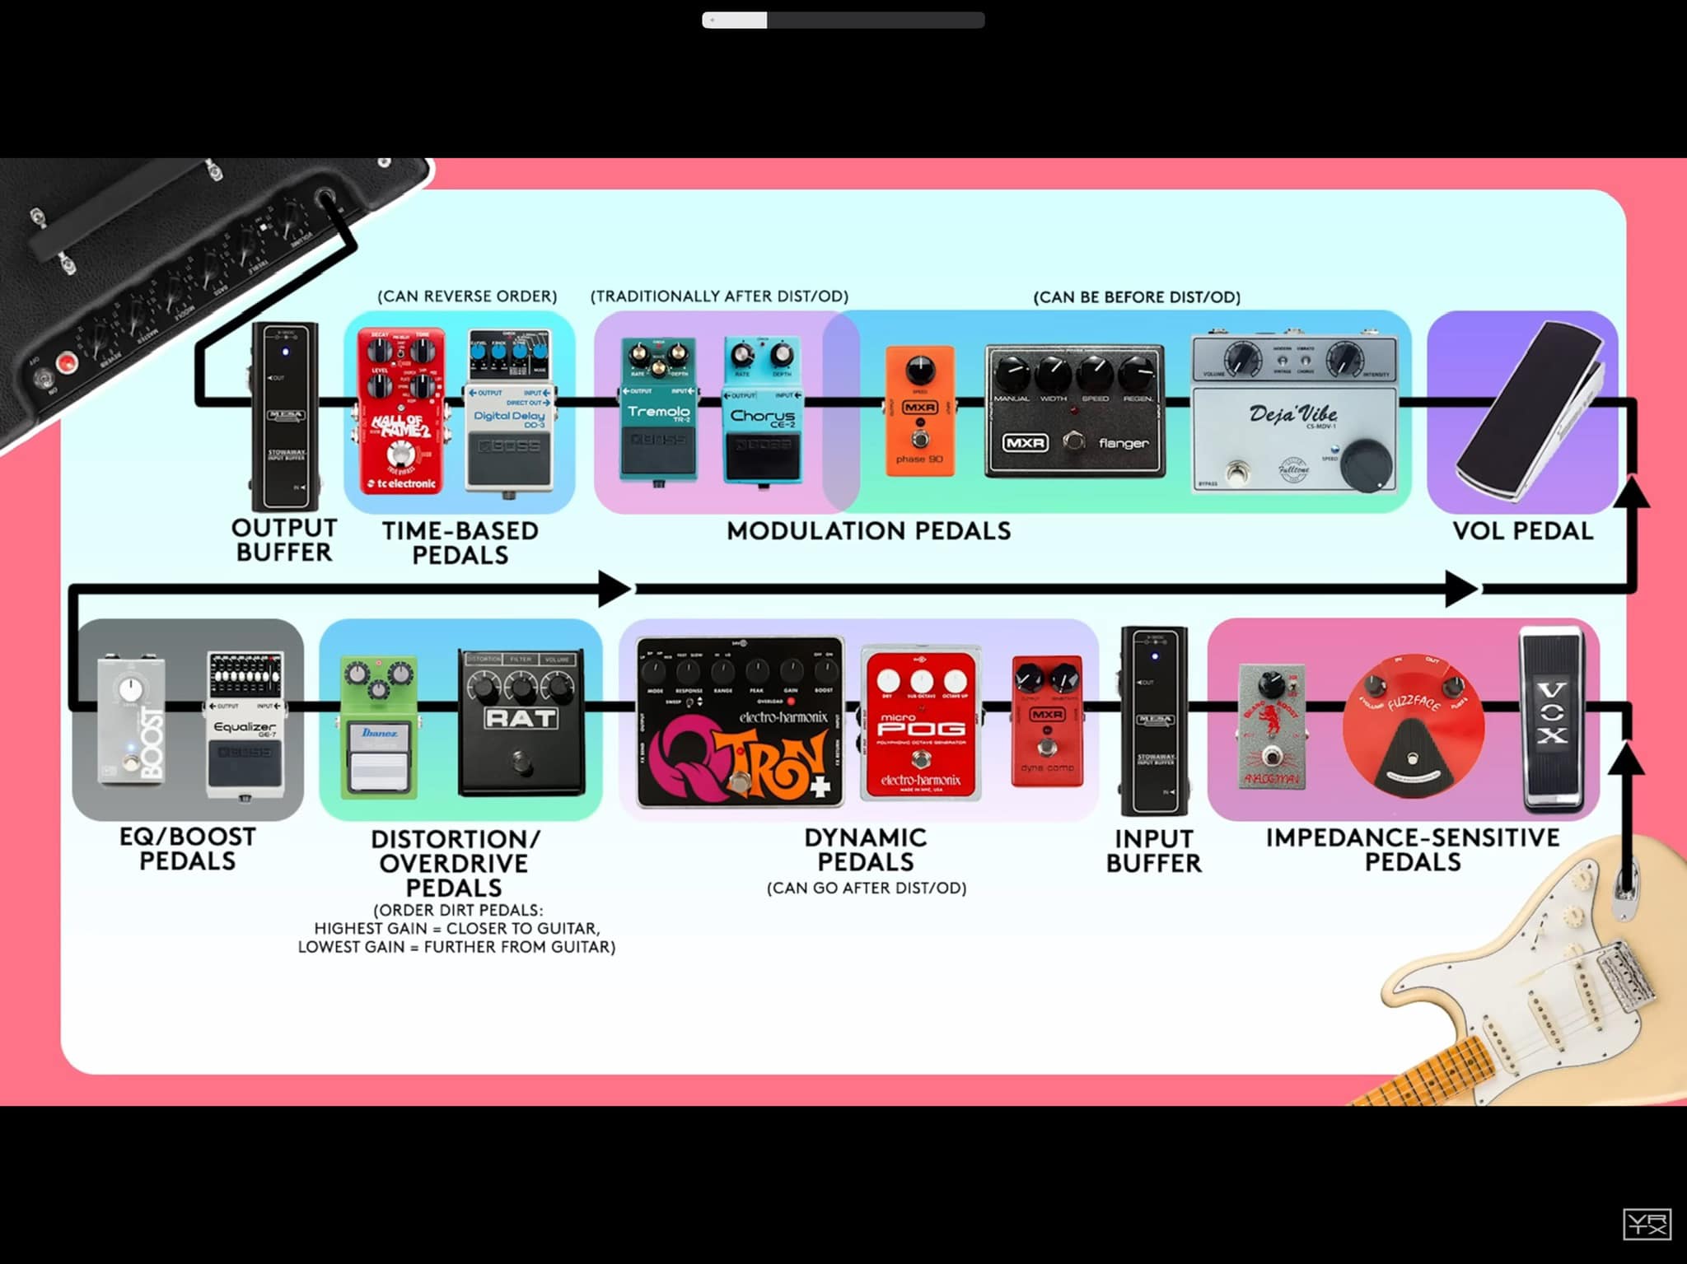Select the red Hall of Fame 2 reverb pedal
The height and width of the screenshot is (1264, 1687).
(x=402, y=412)
